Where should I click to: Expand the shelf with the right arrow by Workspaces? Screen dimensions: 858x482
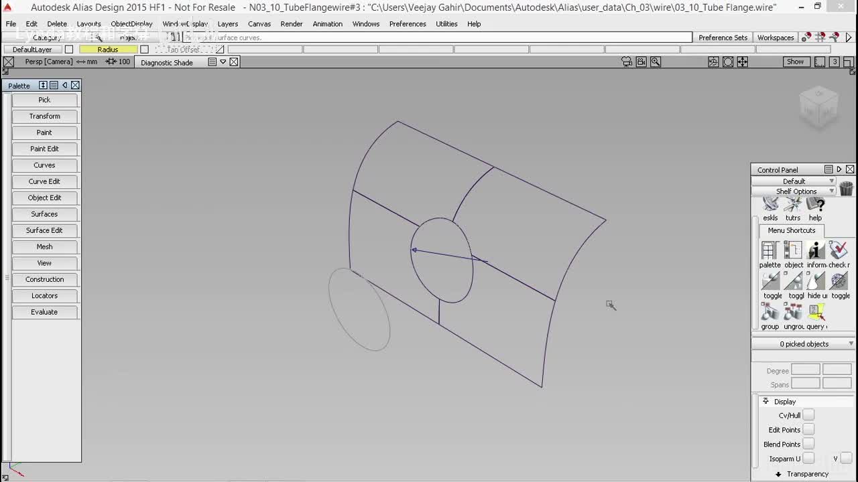849,37
